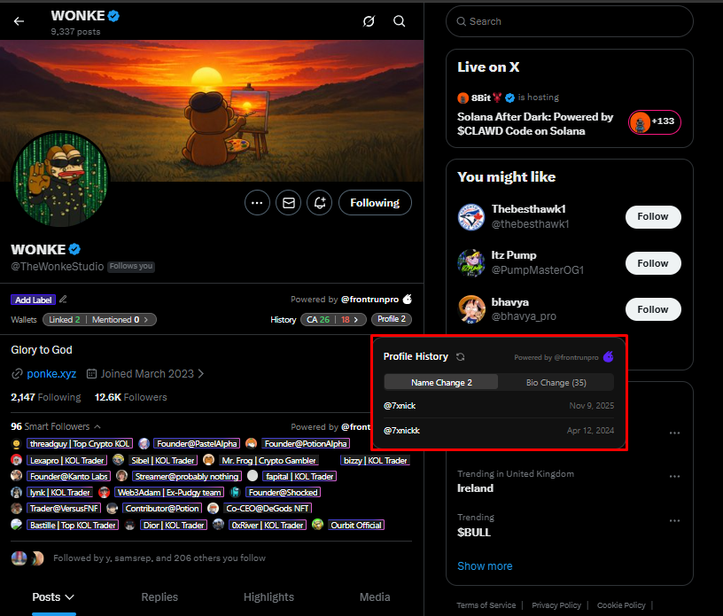View the 2,147 Following list

46,397
